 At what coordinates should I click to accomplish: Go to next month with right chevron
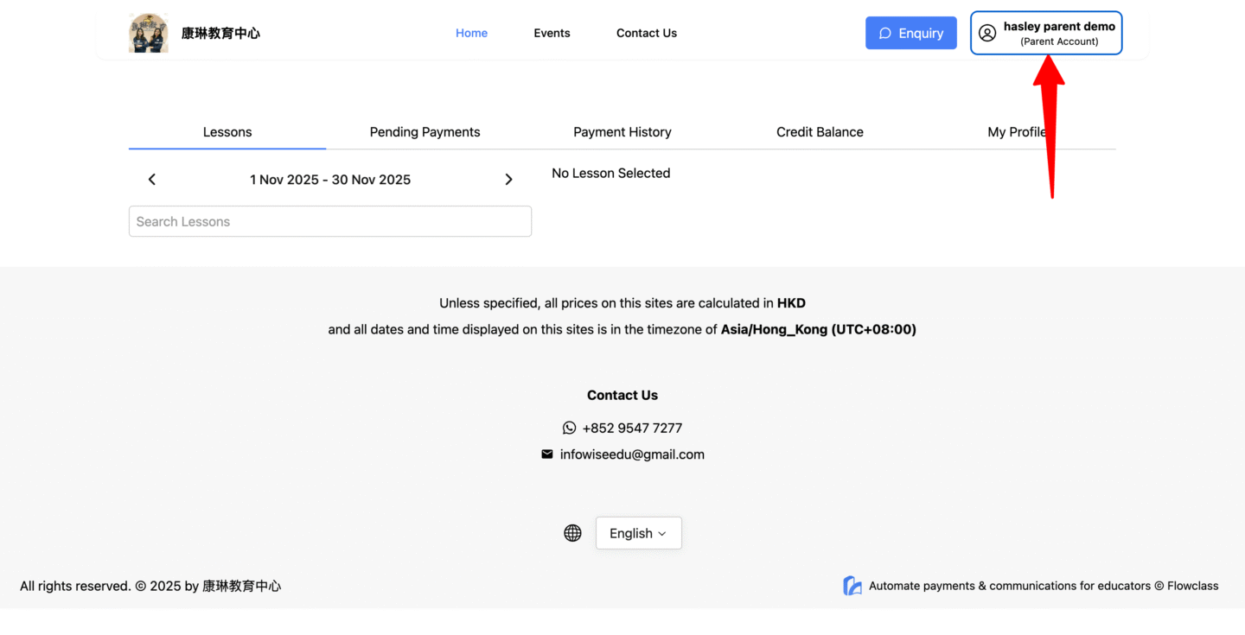(x=508, y=180)
